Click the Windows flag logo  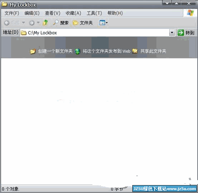(190, 13)
